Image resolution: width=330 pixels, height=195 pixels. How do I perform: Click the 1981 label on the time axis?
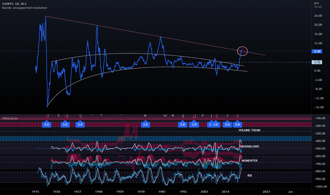coord(162,191)
